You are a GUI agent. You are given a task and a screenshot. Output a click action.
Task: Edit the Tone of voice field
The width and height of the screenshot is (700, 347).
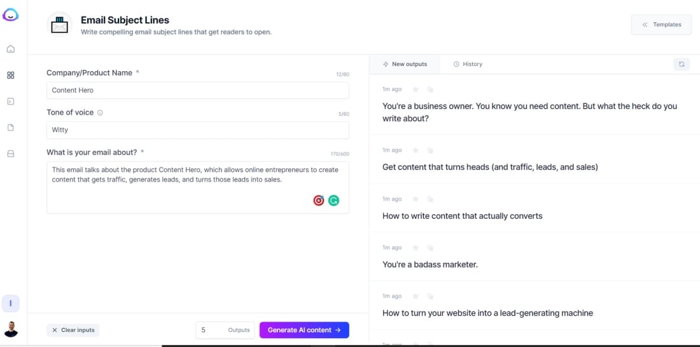tap(198, 130)
